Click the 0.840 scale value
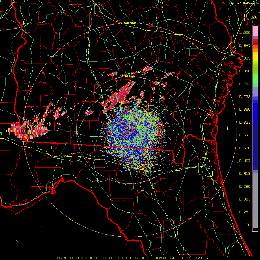The height and width of the screenshot is (260, 260). pyautogui.click(x=245, y=71)
